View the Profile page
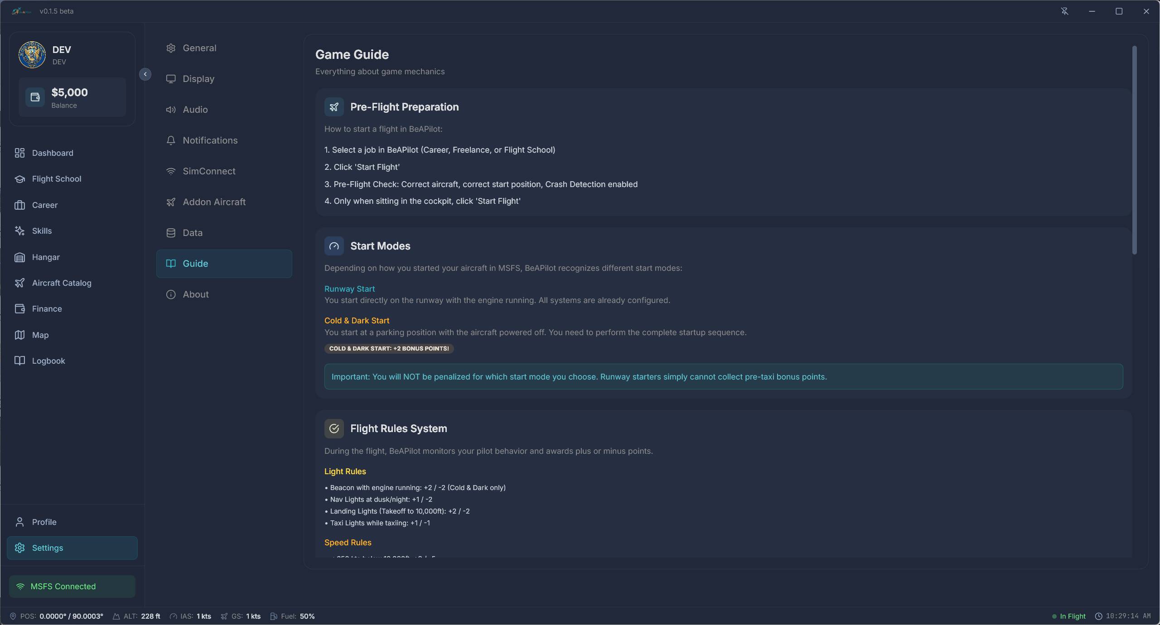This screenshot has height=625, width=1160. tap(44, 522)
